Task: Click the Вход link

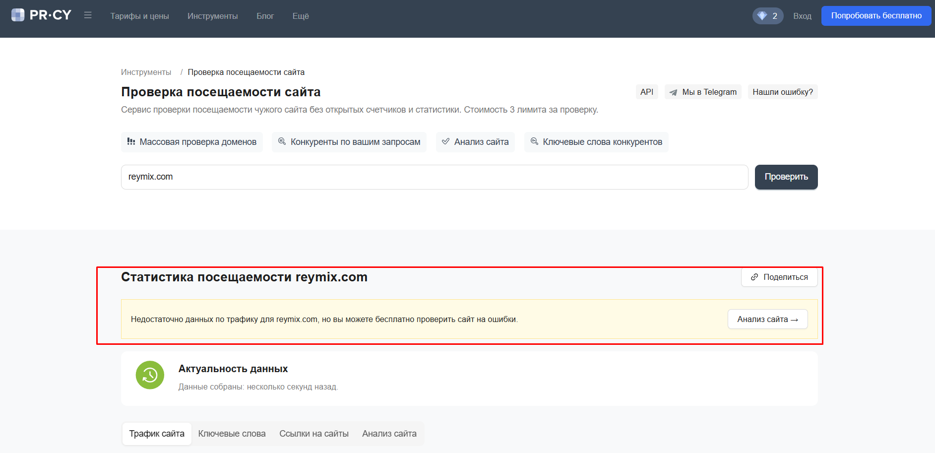Action: [802, 16]
